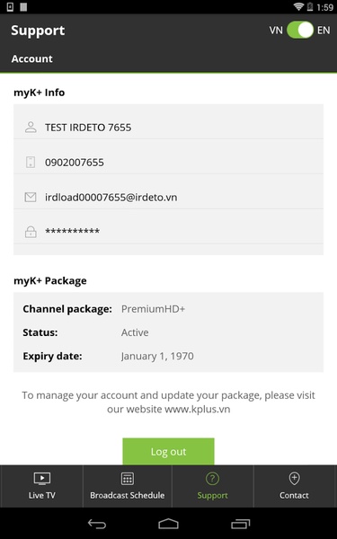The height and width of the screenshot is (539, 337).
Task: Tap the email address irdload00007655@irdeto.vn
Action: 111,198
